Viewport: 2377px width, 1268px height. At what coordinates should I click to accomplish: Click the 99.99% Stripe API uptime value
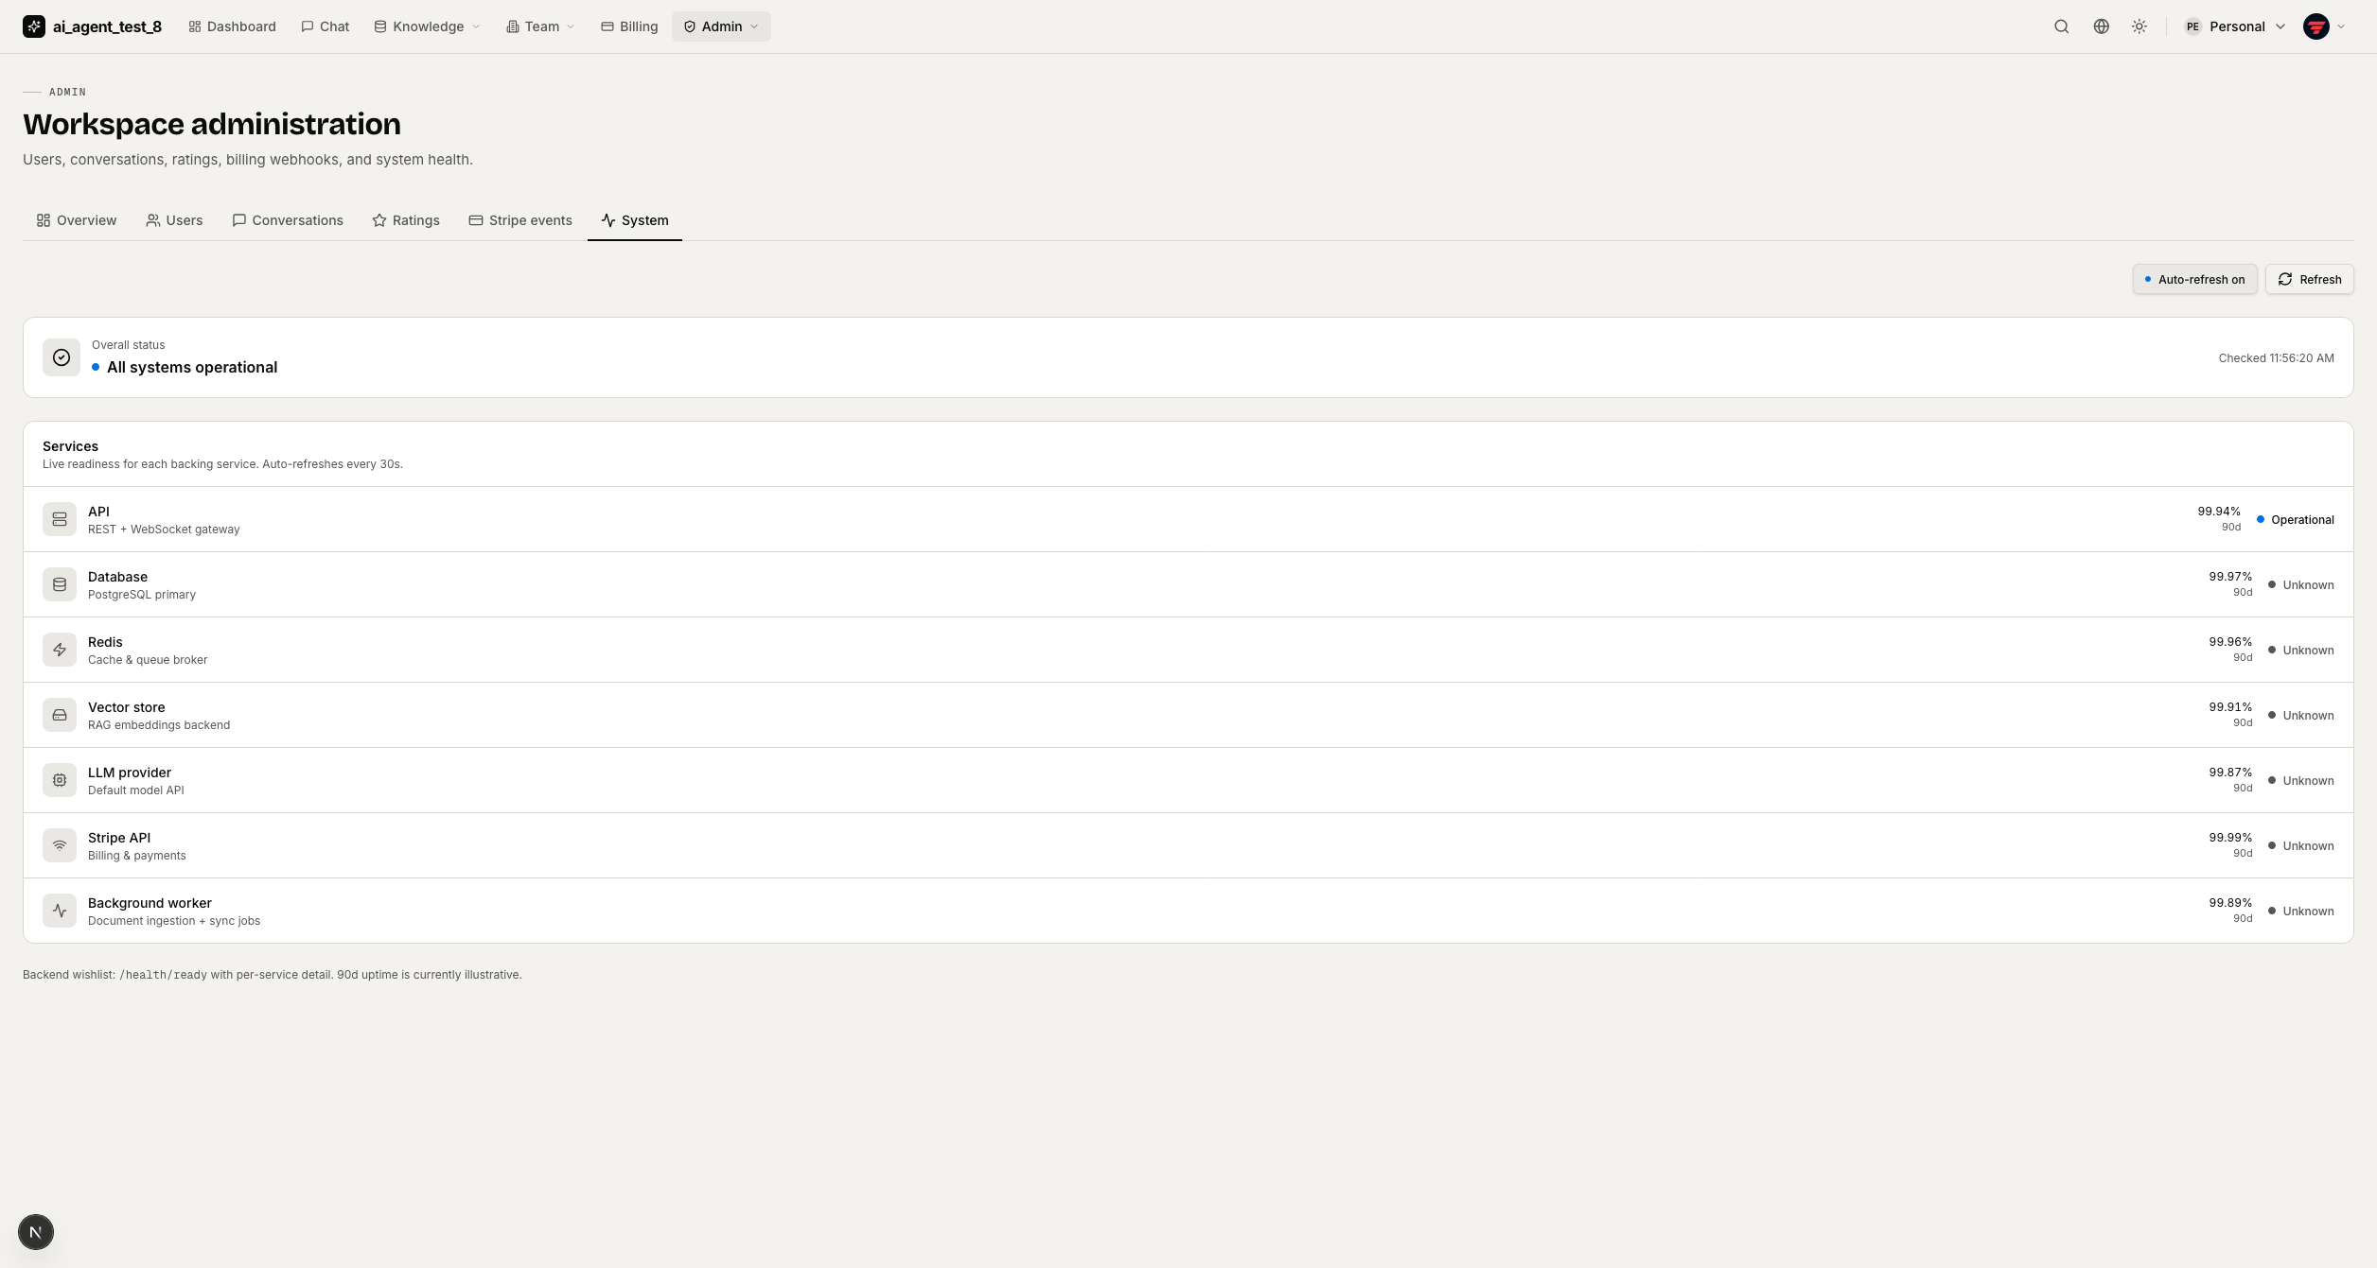[x=2230, y=838]
